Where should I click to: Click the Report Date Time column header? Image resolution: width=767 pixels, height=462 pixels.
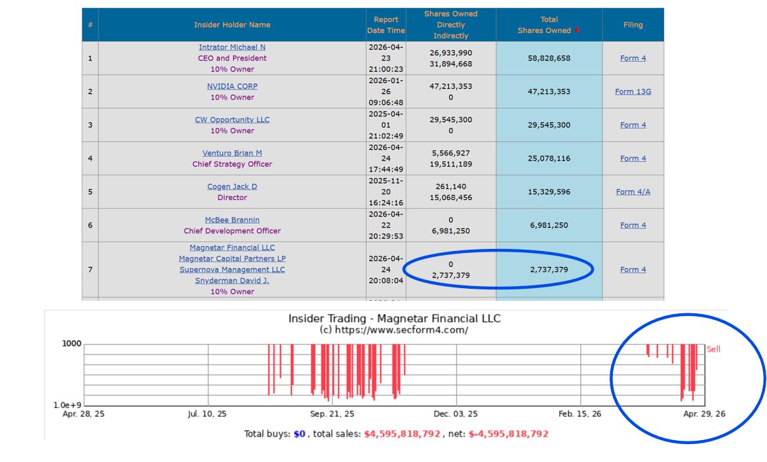(386, 25)
